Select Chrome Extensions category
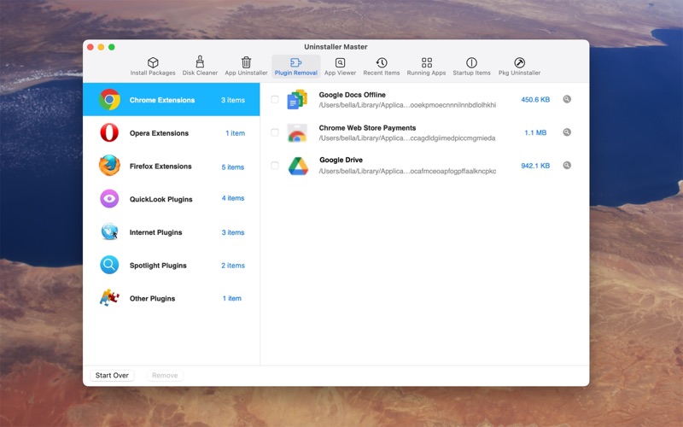The image size is (683, 427). (x=172, y=100)
